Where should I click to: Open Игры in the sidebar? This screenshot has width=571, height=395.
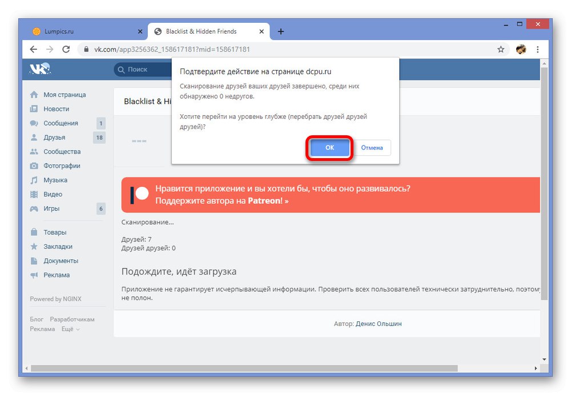(51, 208)
